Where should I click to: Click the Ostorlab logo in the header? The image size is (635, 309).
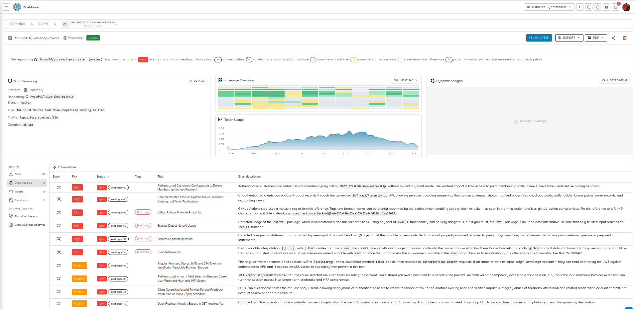[17, 7]
